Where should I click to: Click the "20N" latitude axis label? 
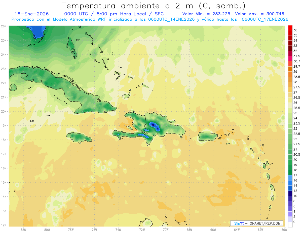[4, 111]
